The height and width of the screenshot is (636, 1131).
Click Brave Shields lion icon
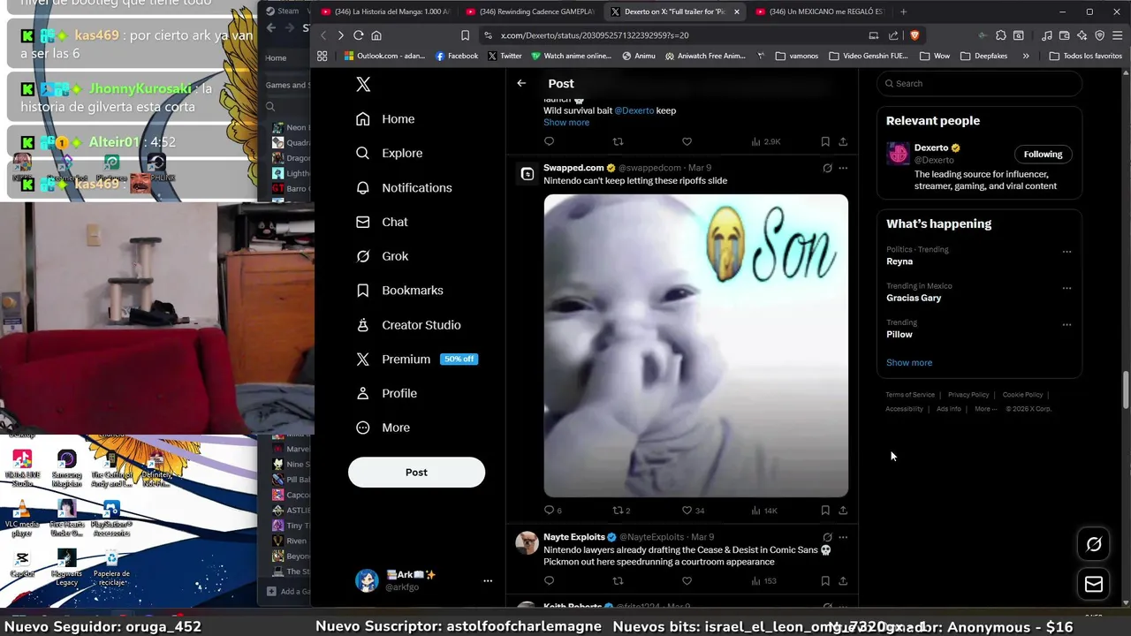915,35
